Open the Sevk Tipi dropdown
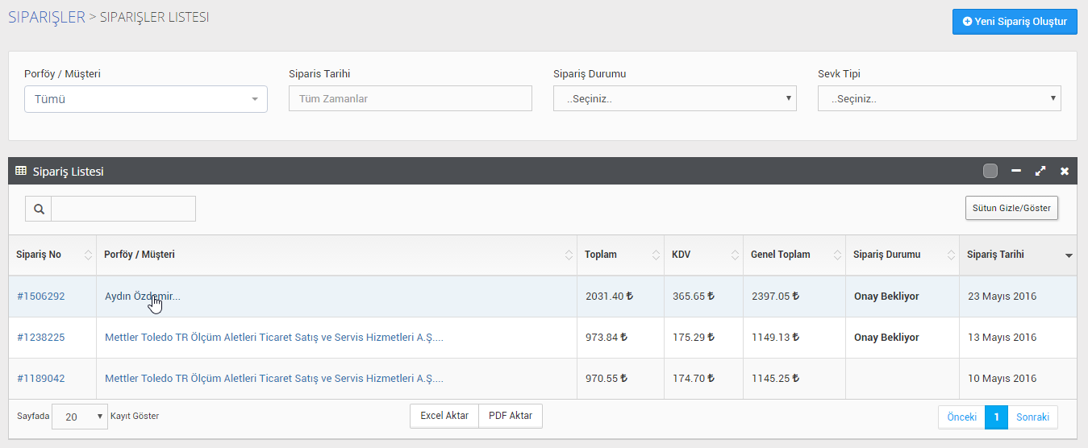 940,98
